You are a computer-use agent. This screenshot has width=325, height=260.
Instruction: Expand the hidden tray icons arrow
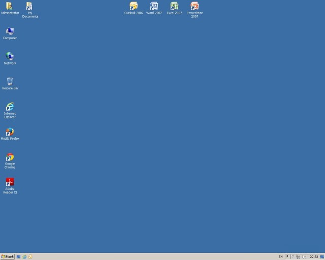point(287,256)
